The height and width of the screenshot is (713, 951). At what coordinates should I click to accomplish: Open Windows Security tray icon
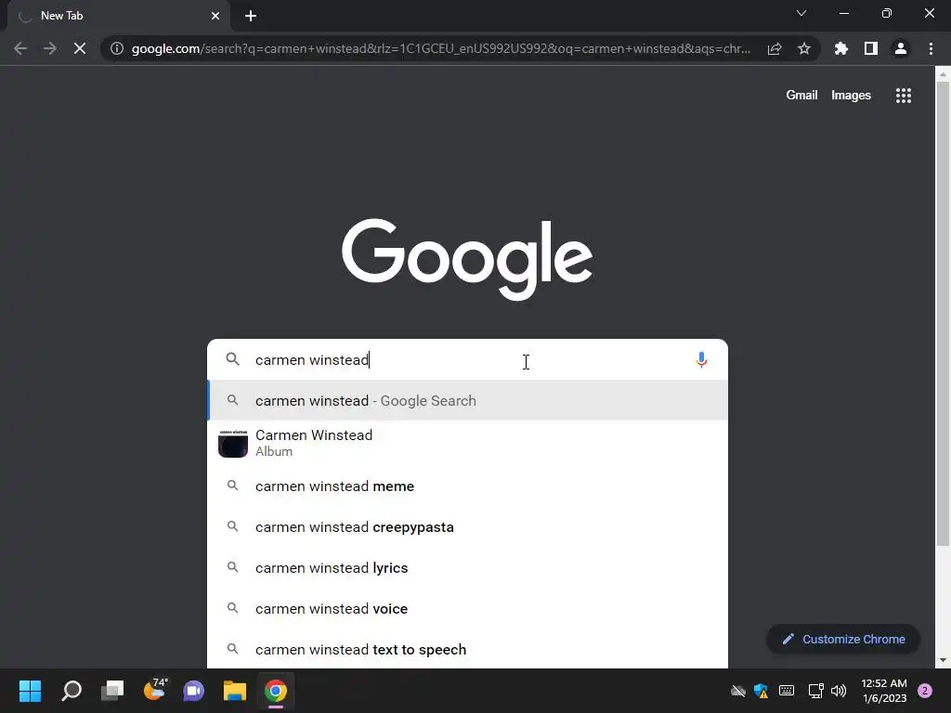[x=762, y=691]
